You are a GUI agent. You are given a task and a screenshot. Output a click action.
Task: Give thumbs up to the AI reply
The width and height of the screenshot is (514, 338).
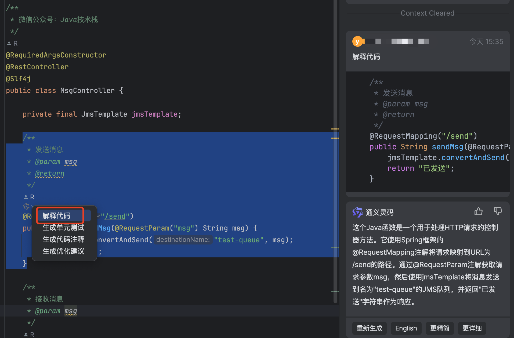tap(478, 211)
